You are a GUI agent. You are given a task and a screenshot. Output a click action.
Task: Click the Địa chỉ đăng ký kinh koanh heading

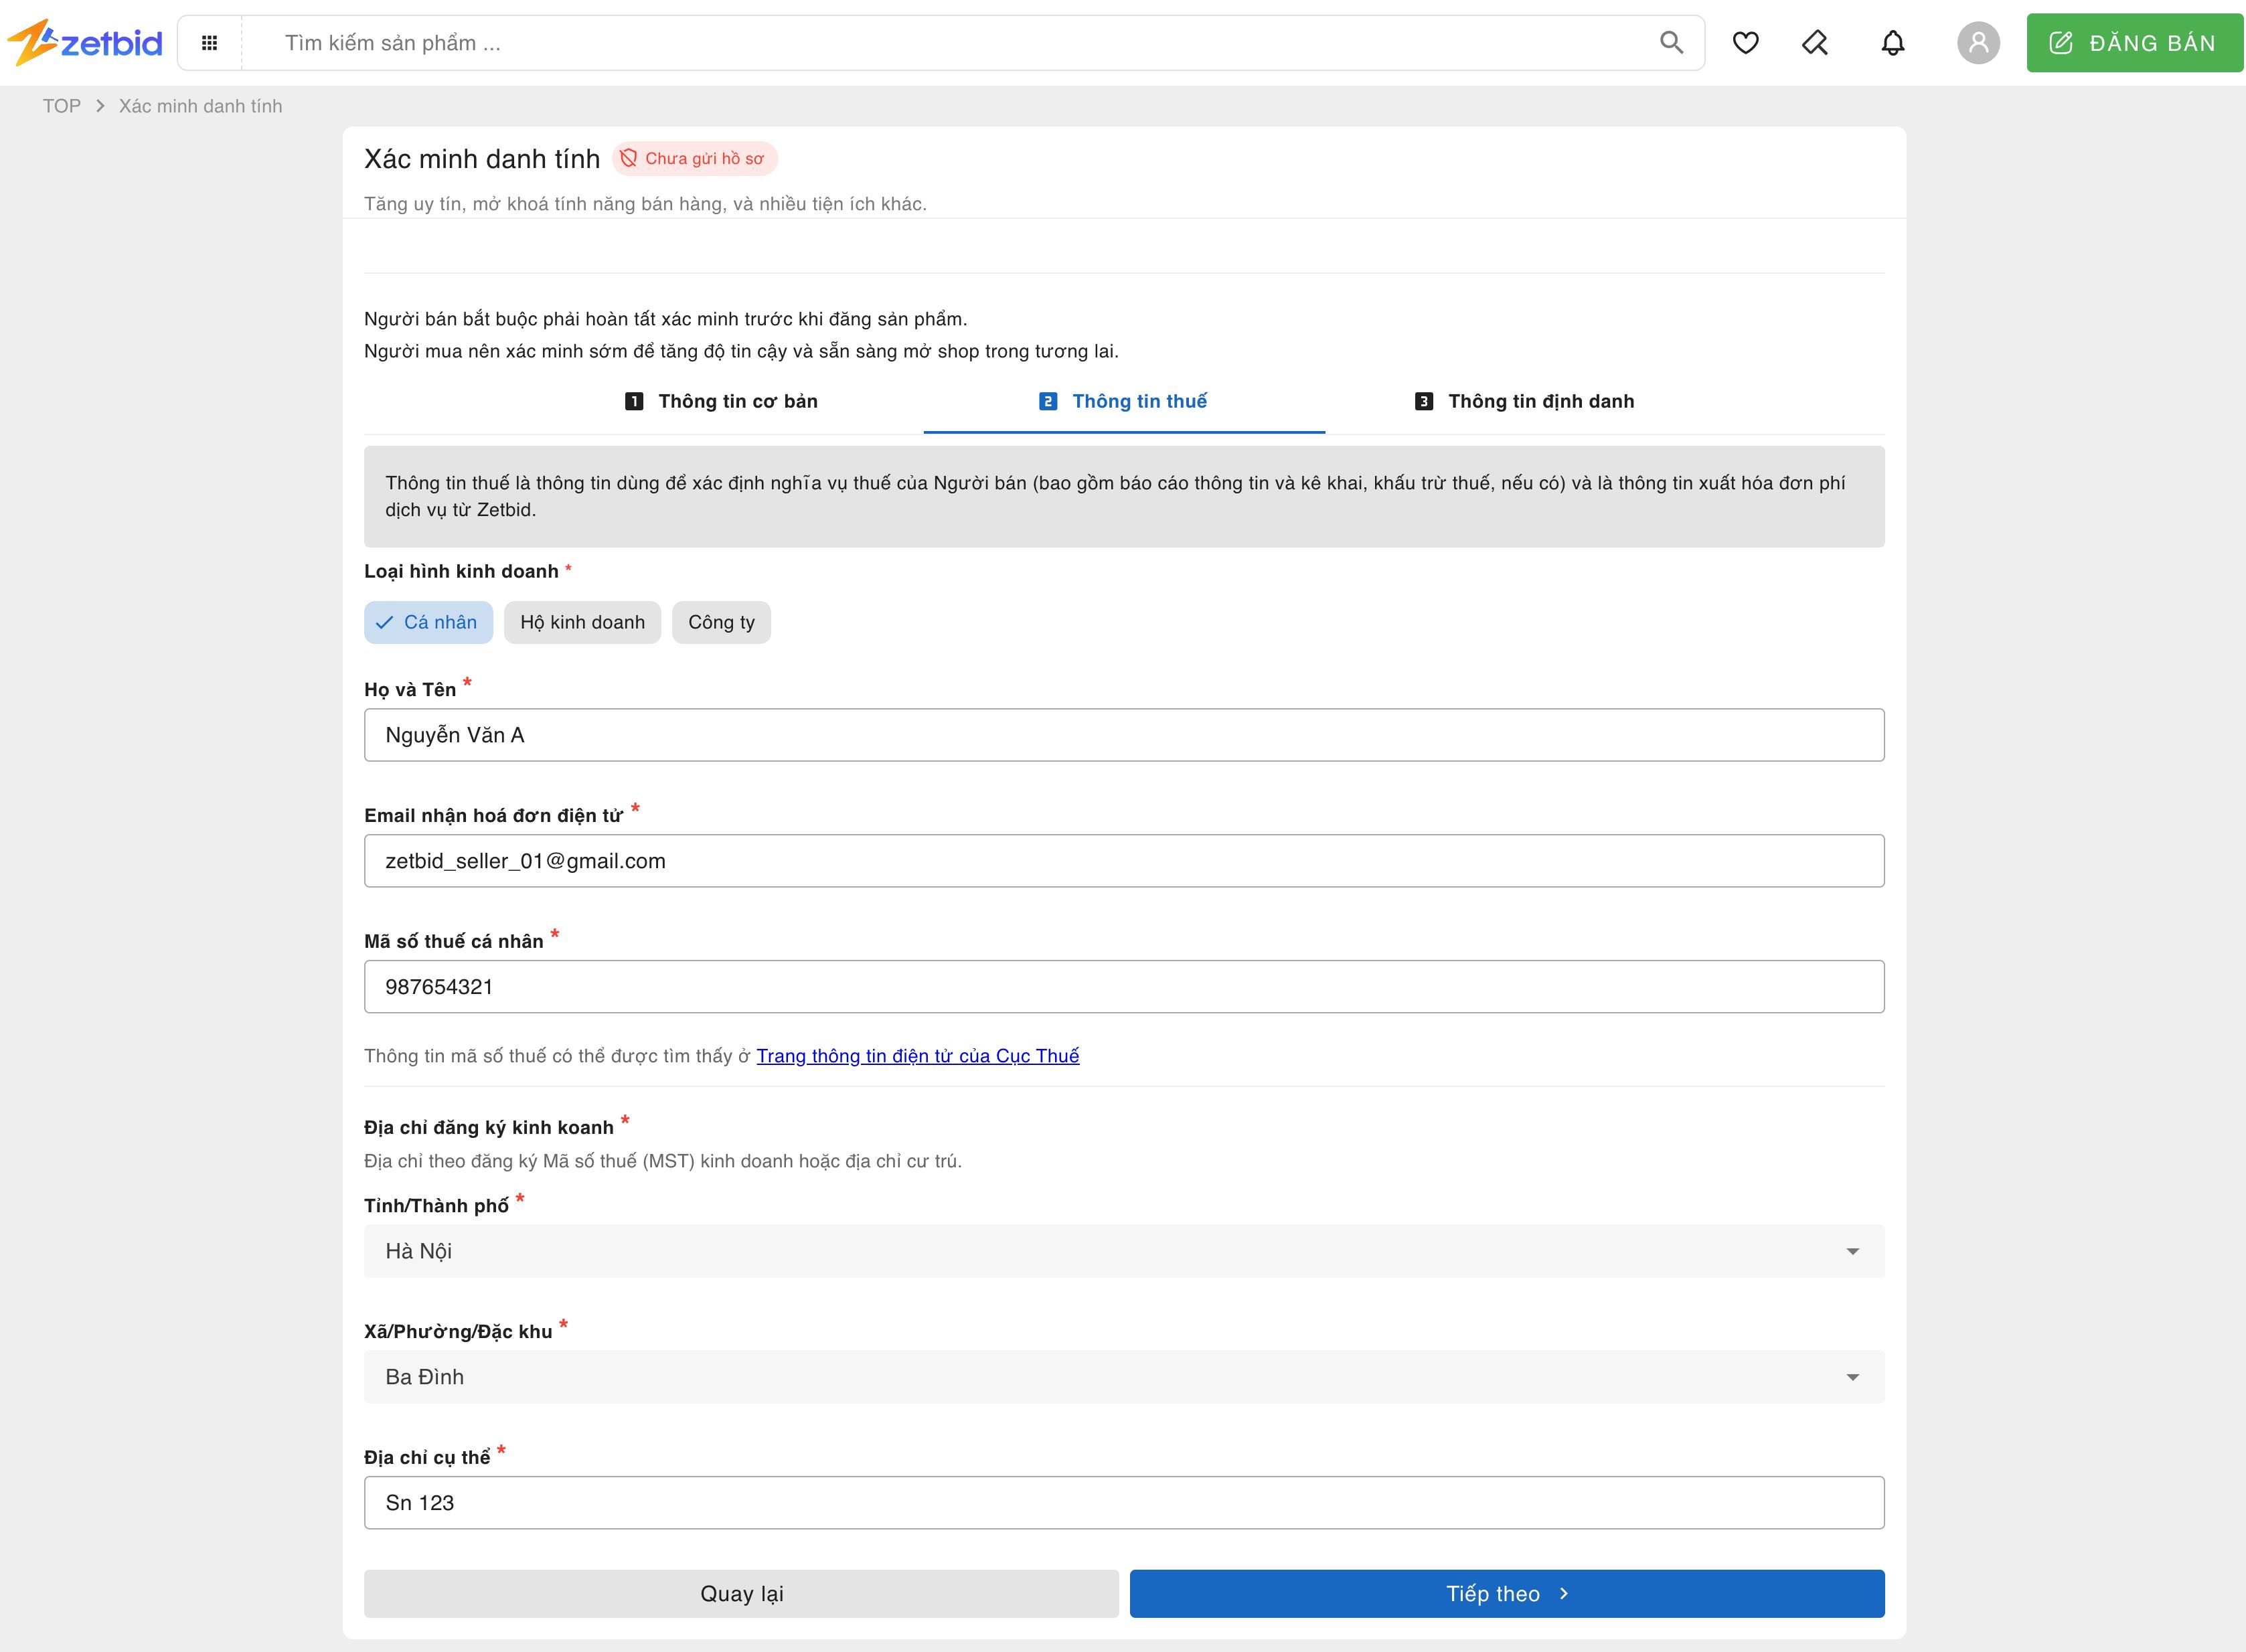click(489, 1127)
